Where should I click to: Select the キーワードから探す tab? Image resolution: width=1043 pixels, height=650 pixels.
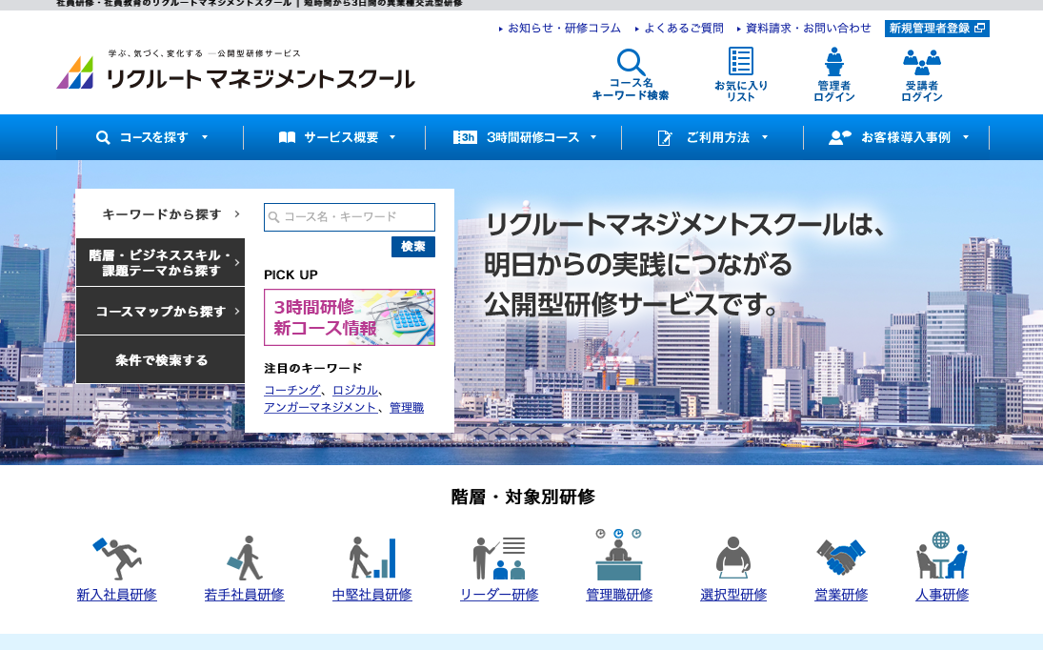(x=160, y=214)
